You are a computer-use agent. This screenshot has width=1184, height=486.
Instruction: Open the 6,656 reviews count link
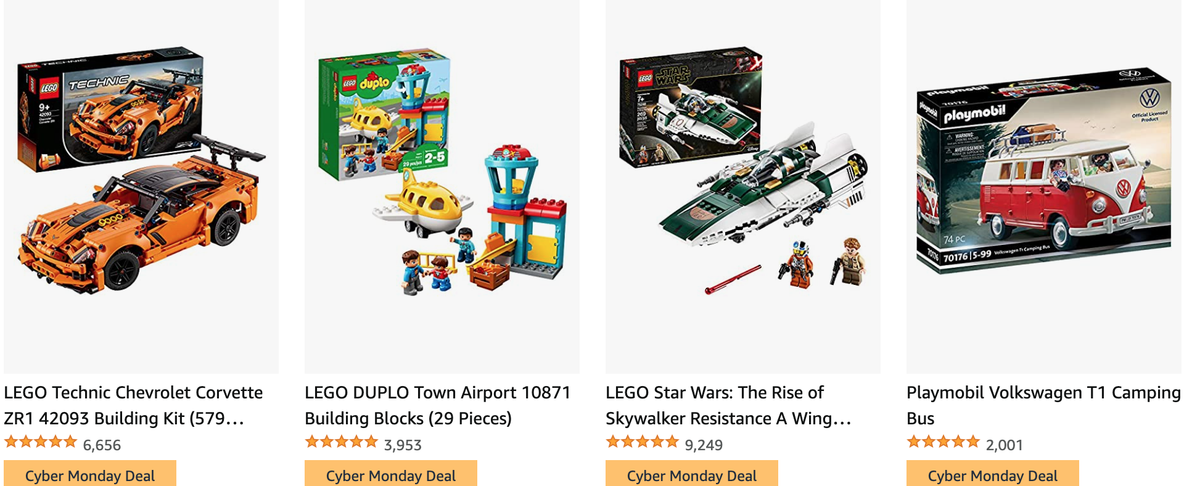coord(102,445)
